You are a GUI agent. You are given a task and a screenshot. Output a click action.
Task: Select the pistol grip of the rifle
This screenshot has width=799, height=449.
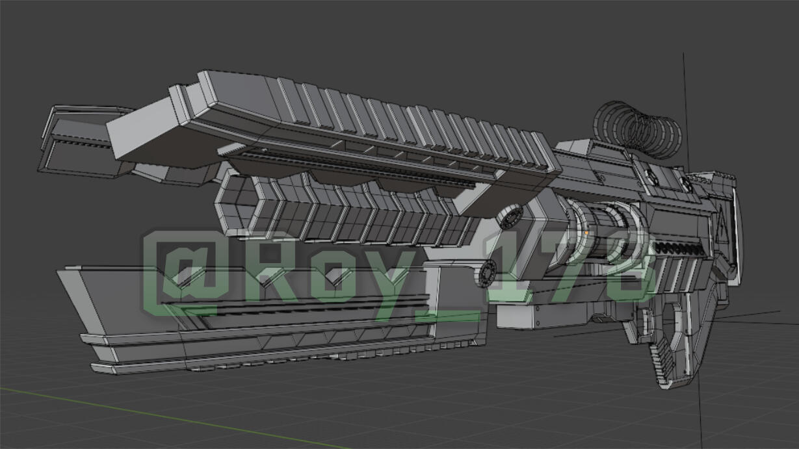click(x=676, y=341)
